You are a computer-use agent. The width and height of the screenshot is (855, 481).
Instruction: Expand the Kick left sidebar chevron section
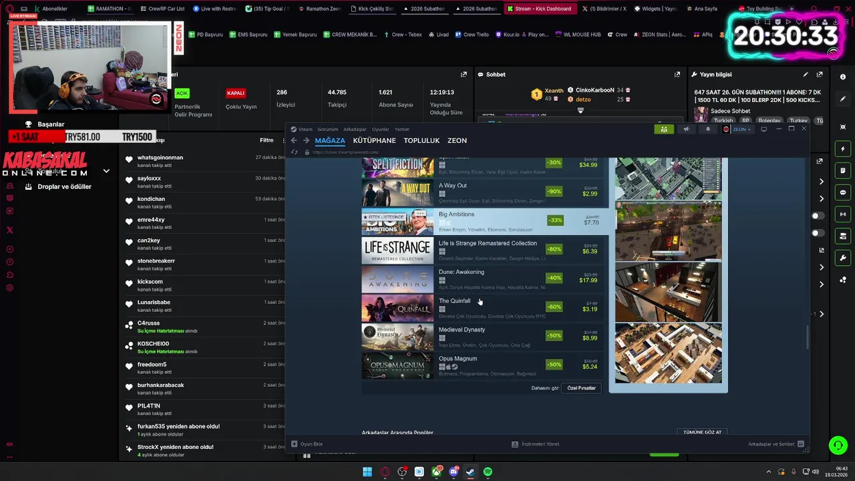106,171
